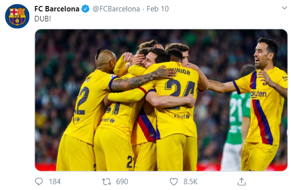This screenshot has height=190, width=291.
Task: Retweet the FC Barcelona post
Action: [107, 182]
